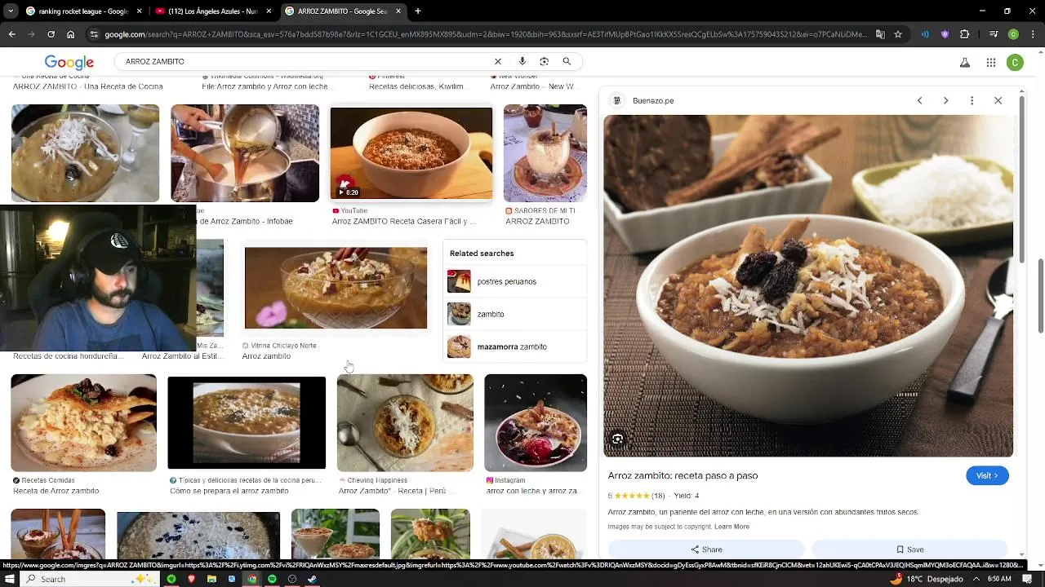This screenshot has height=587, width=1045.
Task: Open YouTube video thumbnail with 8:20 duration
Action: (411, 153)
